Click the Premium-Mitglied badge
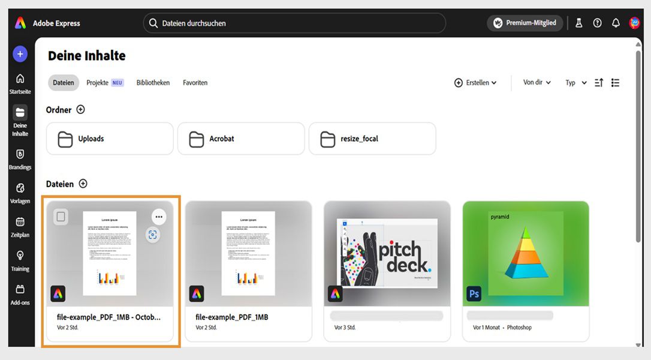Viewport: 651px width, 360px height. pos(525,22)
